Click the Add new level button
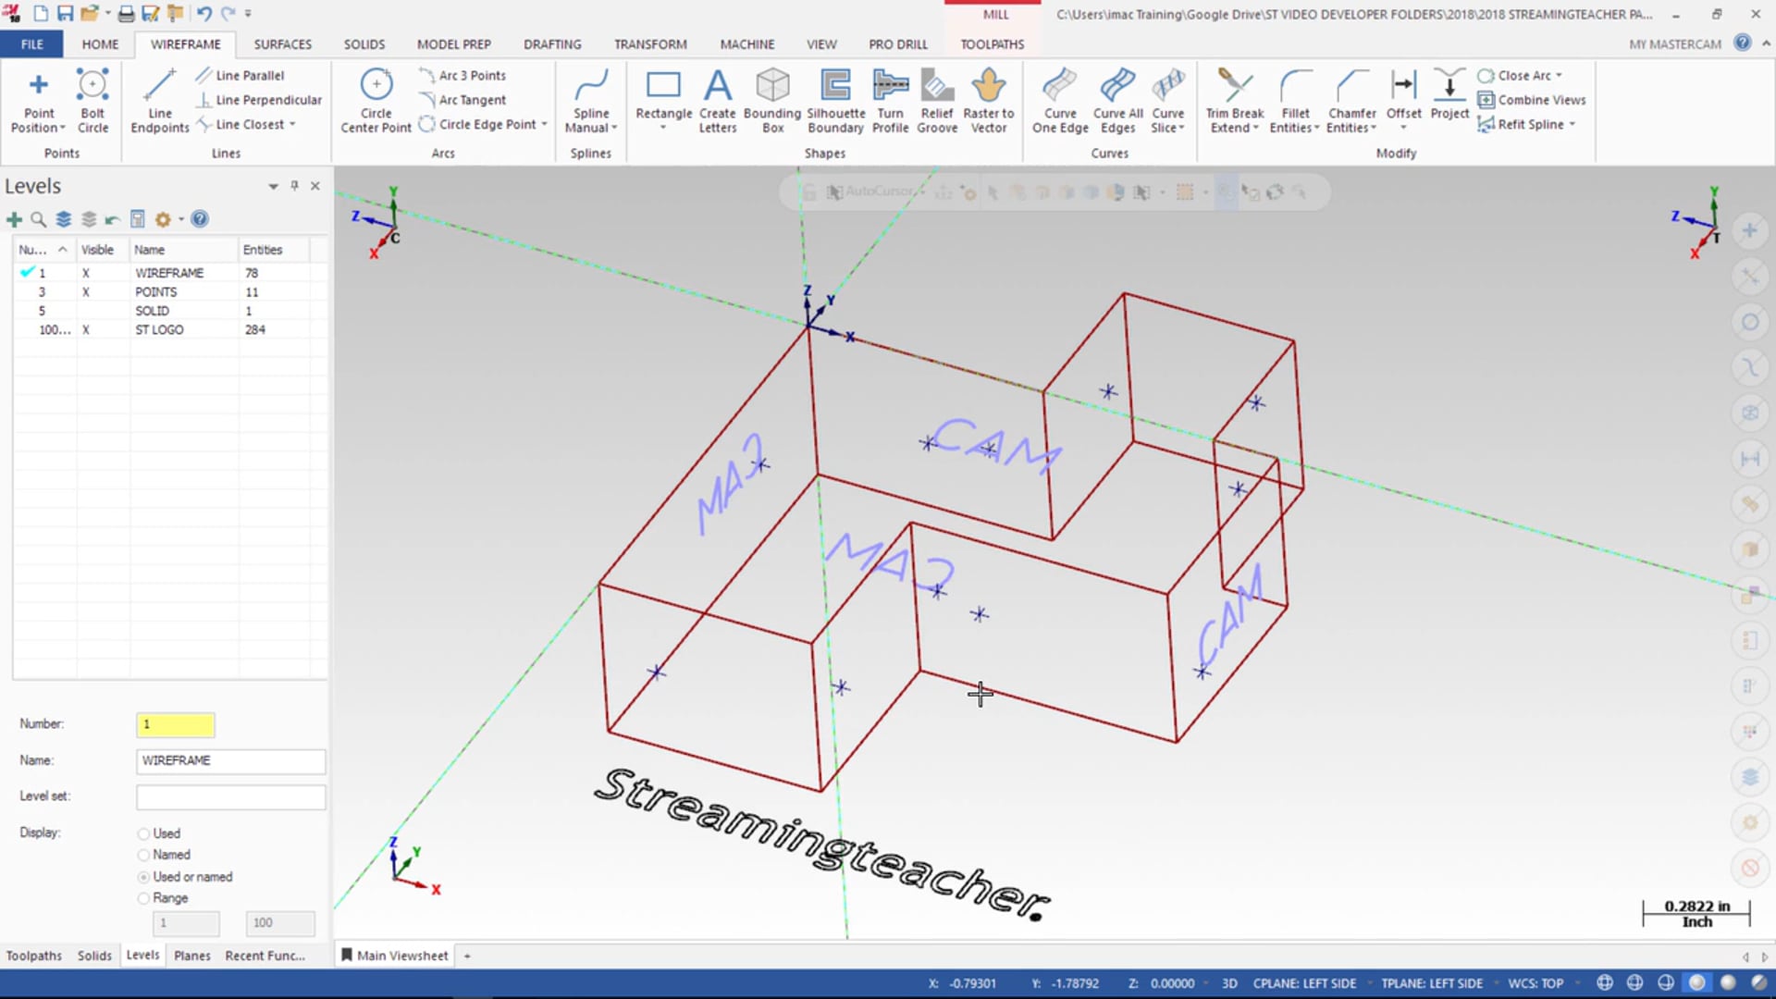 (16, 218)
